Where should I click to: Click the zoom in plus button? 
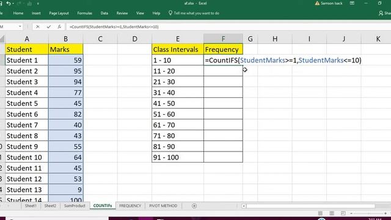pos(386,213)
